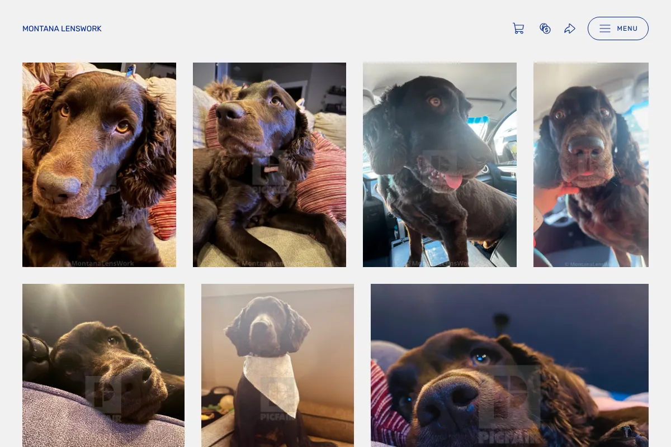Click the hamburger lines icon beside MENU

[x=605, y=28]
